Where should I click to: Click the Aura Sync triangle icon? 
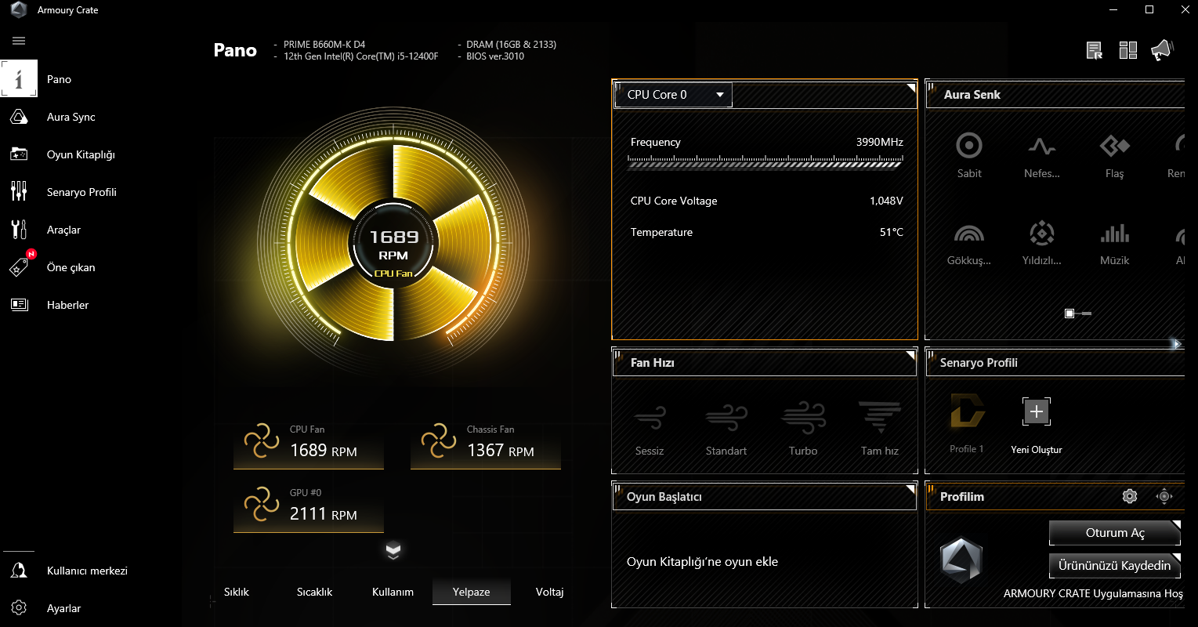click(19, 117)
